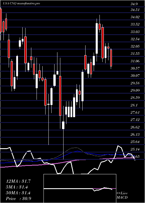This screenshot has height=203, width=145.
Task: Click the 32.05 price axis label
Action: pyautogui.click(x=135, y=46)
